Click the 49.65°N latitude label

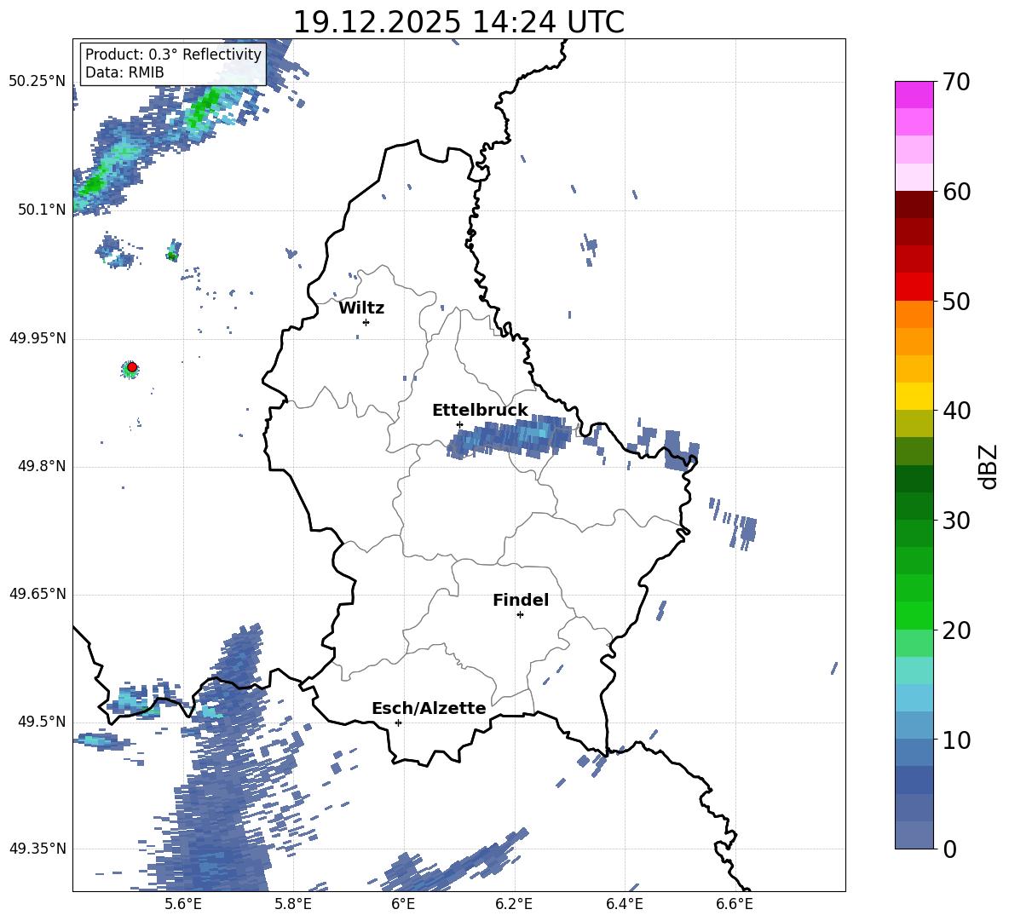pyautogui.click(x=37, y=594)
